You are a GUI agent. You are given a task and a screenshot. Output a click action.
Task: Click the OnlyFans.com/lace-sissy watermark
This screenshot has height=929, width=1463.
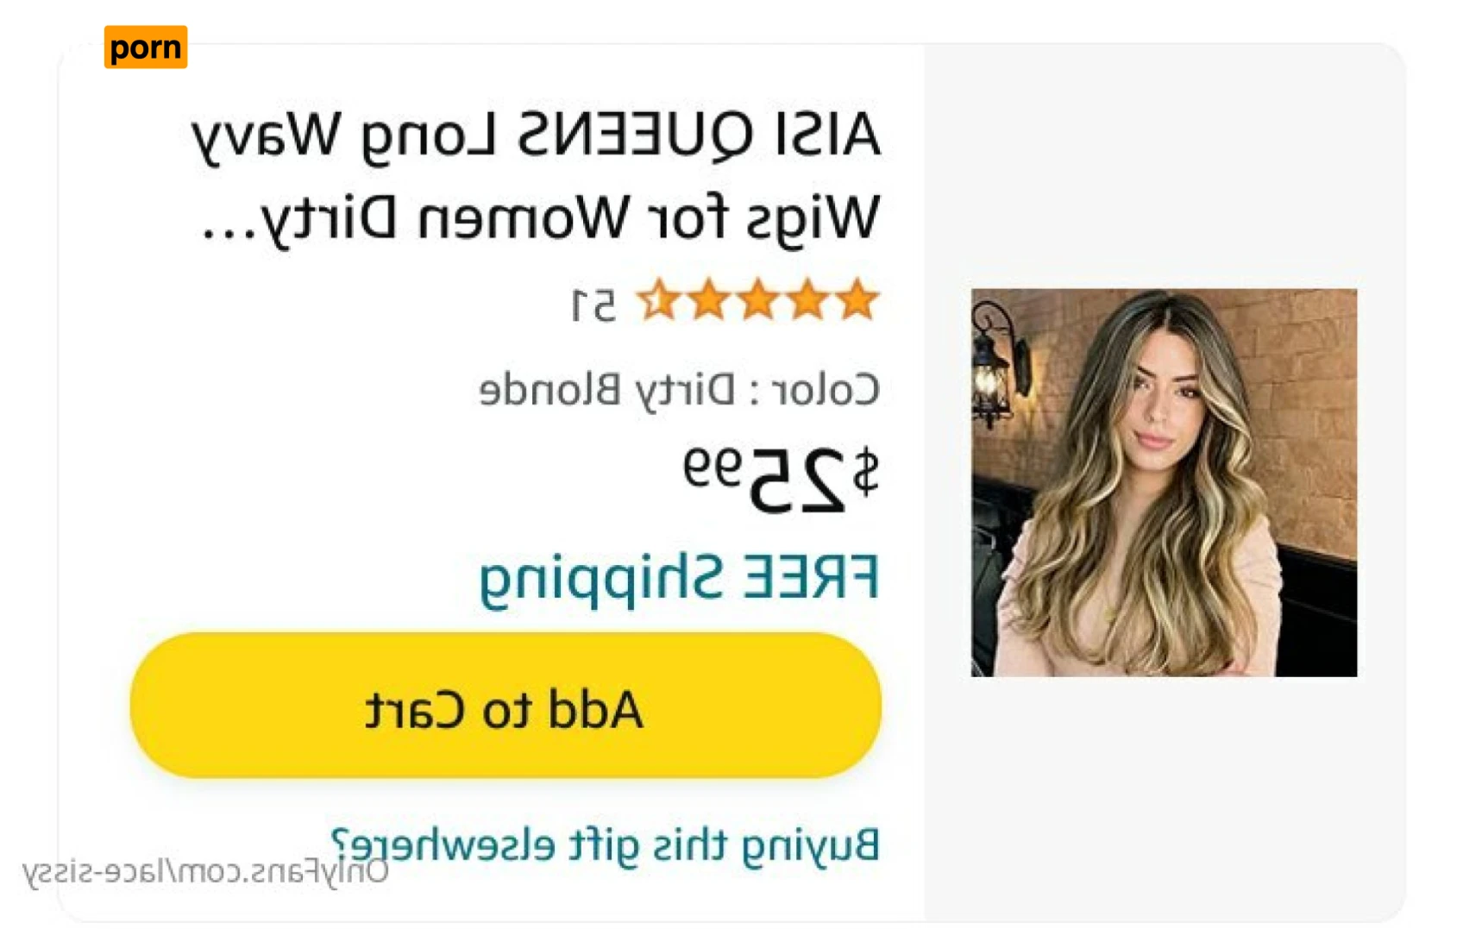click(x=205, y=871)
